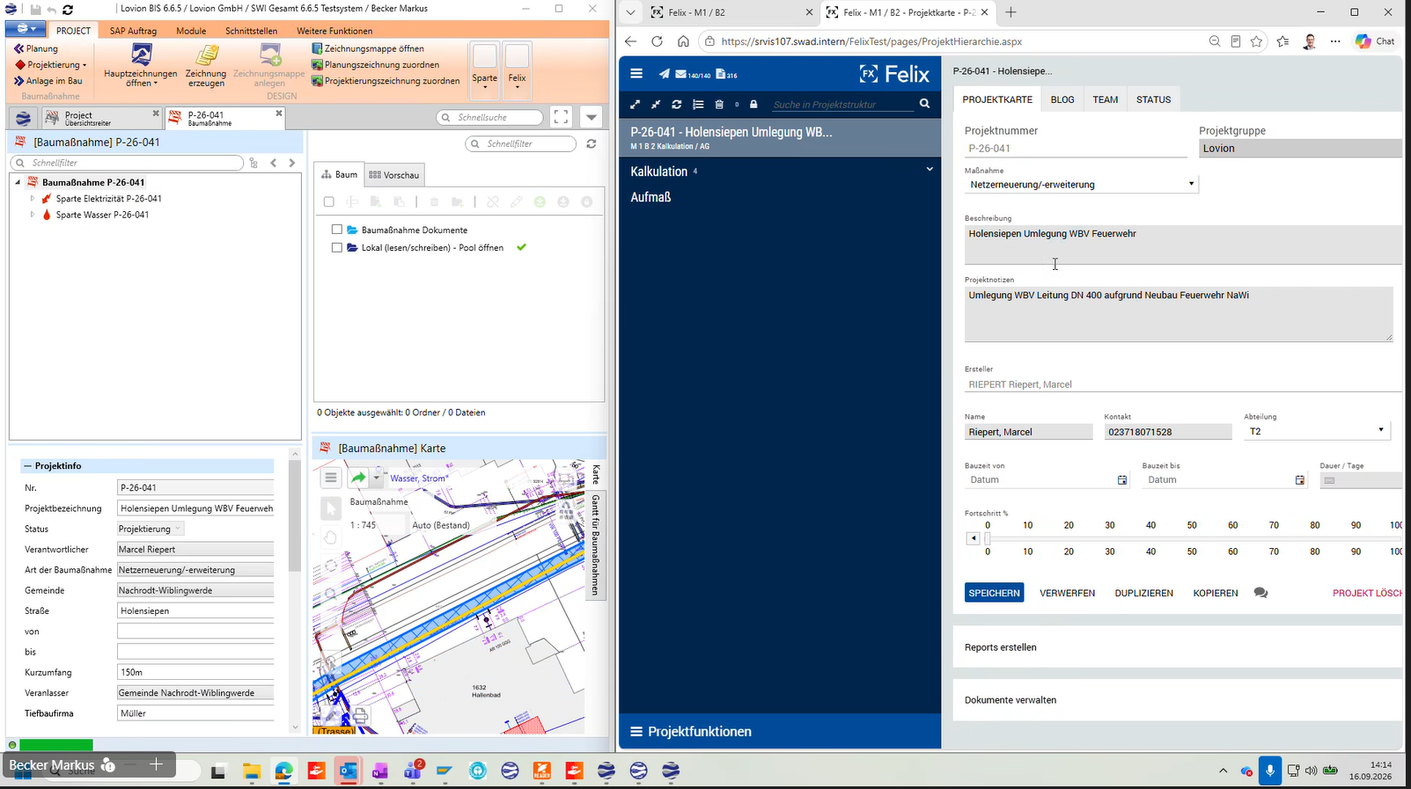Collapse the Baumaßnahme P-26-041 root node

17,182
